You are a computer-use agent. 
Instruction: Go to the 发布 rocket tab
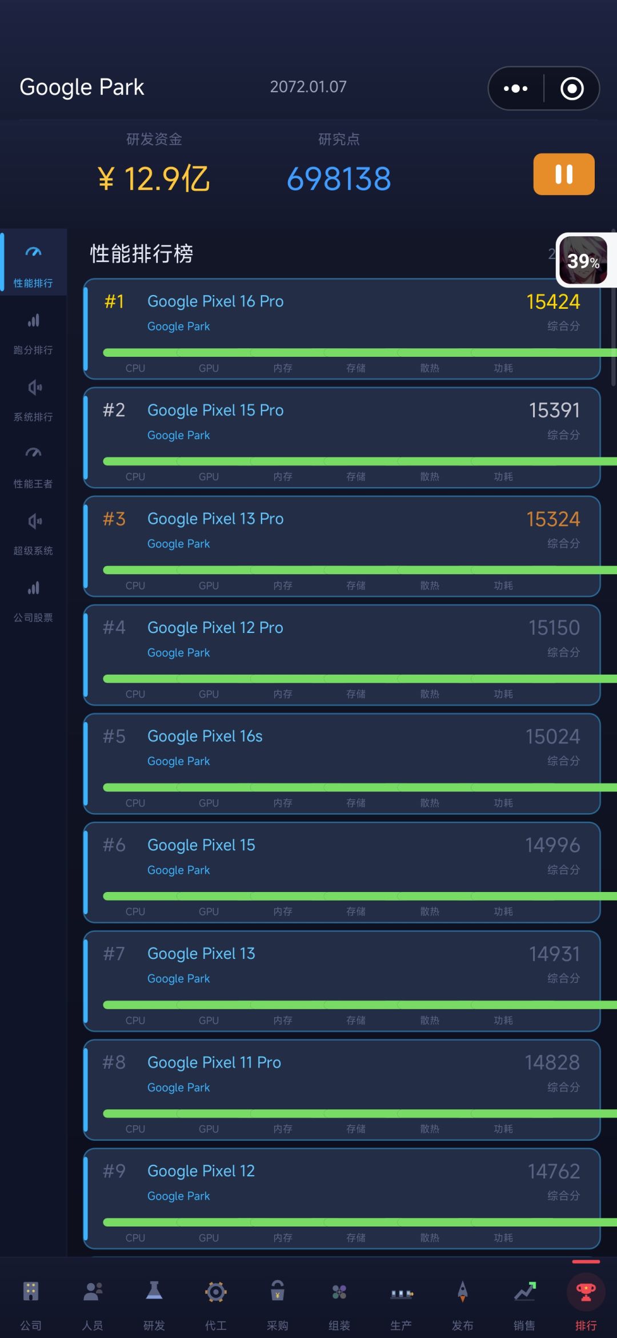click(x=463, y=1305)
